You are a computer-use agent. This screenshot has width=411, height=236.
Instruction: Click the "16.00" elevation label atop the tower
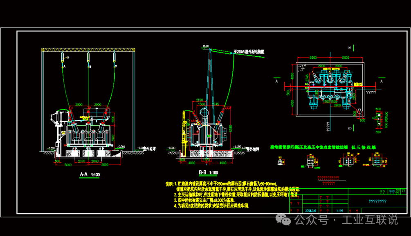[205, 46]
